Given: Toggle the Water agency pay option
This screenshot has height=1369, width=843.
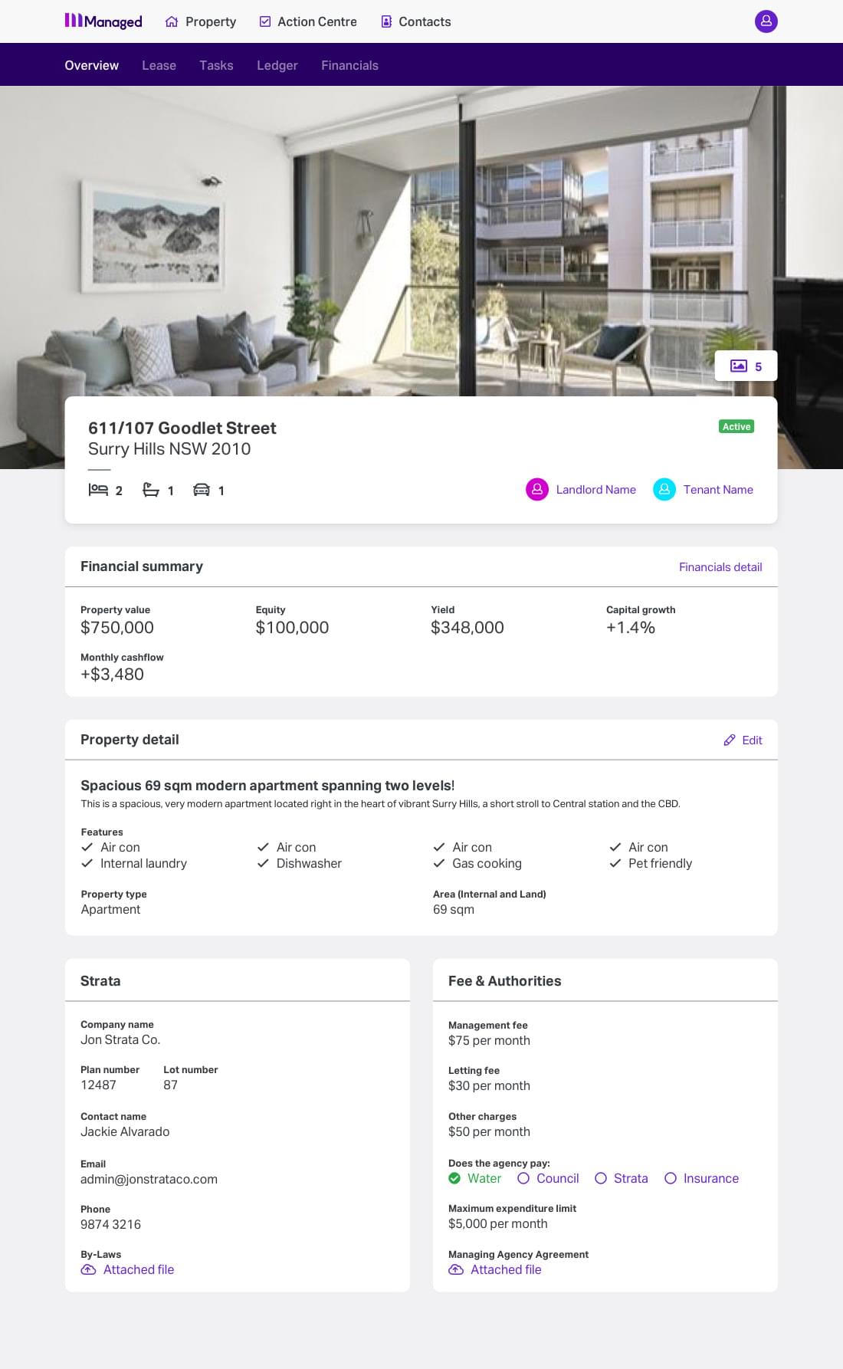Looking at the screenshot, I should pyautogui.click(x=455, y=1178).
